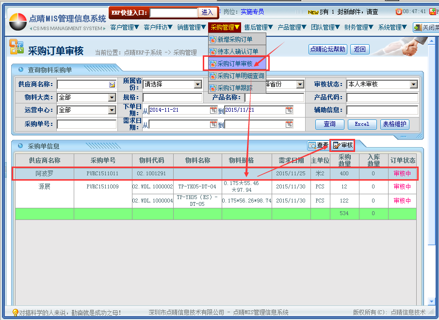
Task: Open the order end date calendar picker
Action: 289,110
